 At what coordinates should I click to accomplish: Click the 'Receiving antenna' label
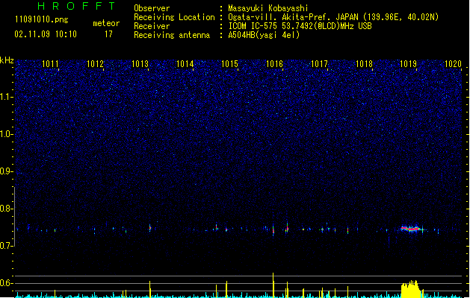point(172,35)
